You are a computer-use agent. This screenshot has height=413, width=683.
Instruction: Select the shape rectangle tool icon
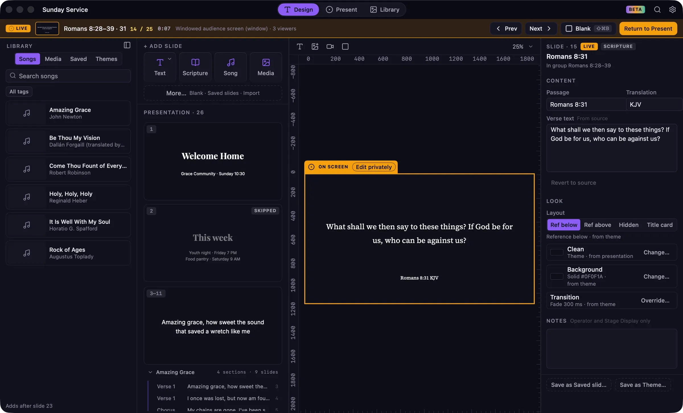tap(345, 46)
